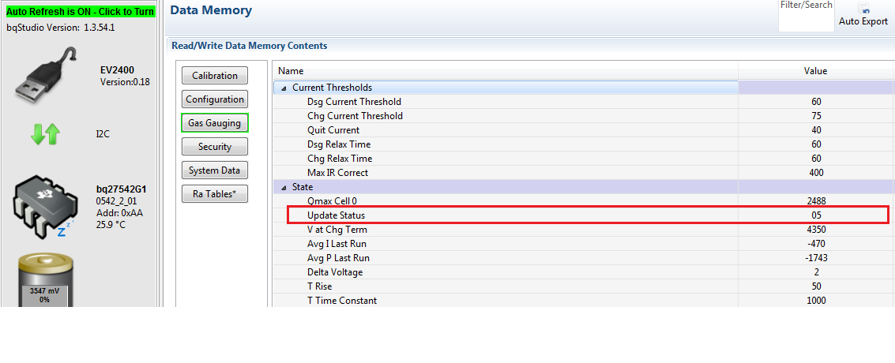Open the Calibration data memory section
Viewport: 895px width, 363px height.
coord(215,75)
